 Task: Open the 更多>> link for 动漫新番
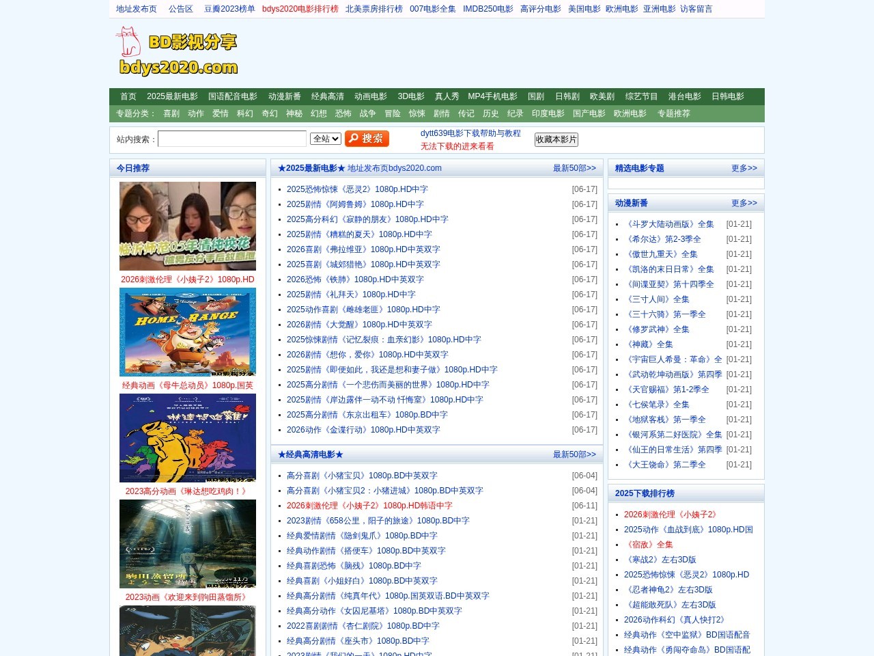[744, 203]
